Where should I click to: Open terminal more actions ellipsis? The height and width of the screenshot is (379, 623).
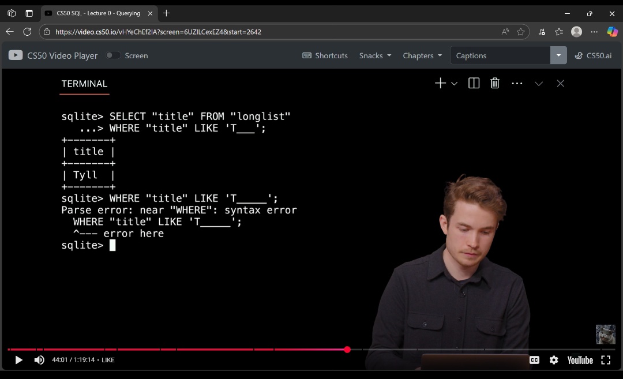coord(517,84)
